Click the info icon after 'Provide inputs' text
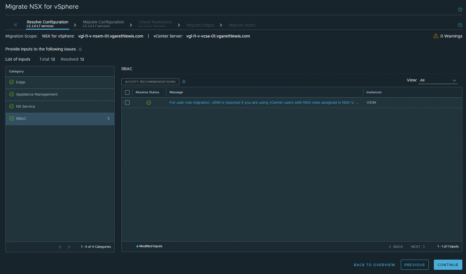The height and width of the screenshot is (274, 466). [80, 49]
